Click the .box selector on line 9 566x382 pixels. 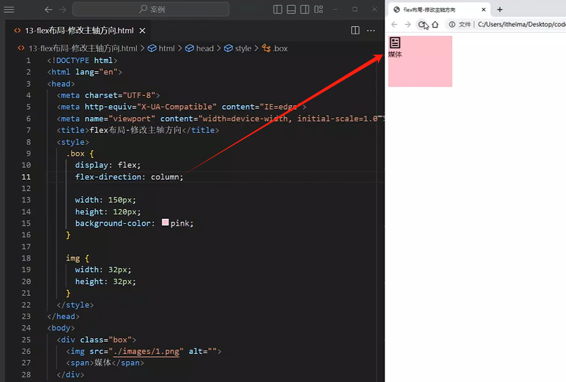coord(75,153)
